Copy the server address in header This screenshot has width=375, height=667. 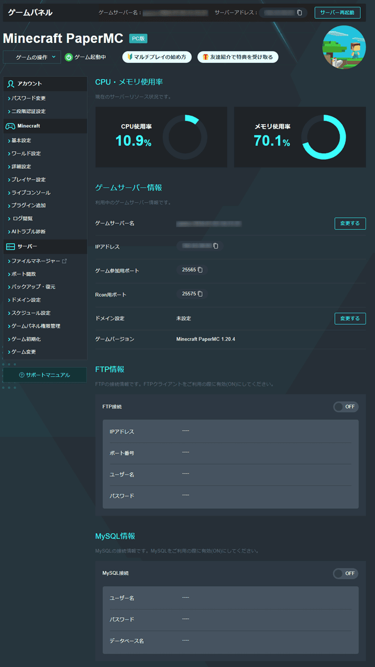point(299,13)
